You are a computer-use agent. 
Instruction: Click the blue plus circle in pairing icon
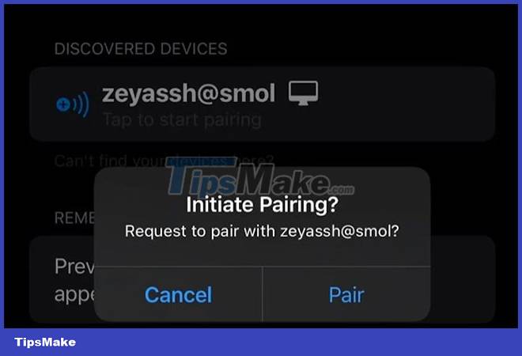[63, 104]
